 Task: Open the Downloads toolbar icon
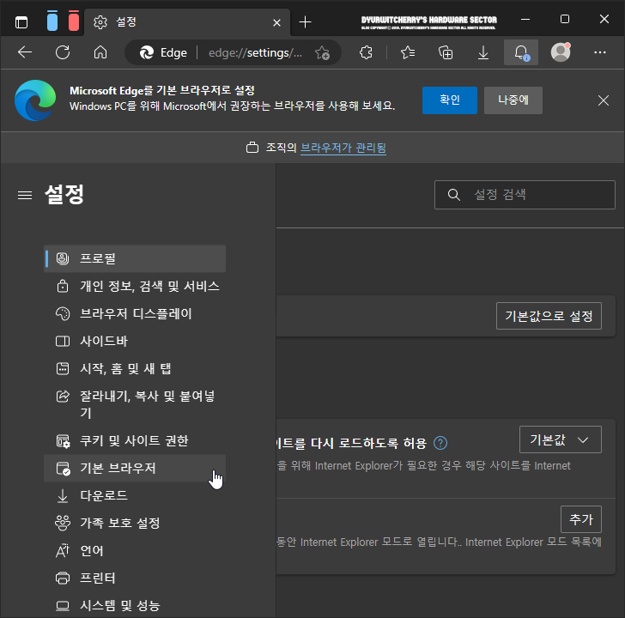coord(483,52)
